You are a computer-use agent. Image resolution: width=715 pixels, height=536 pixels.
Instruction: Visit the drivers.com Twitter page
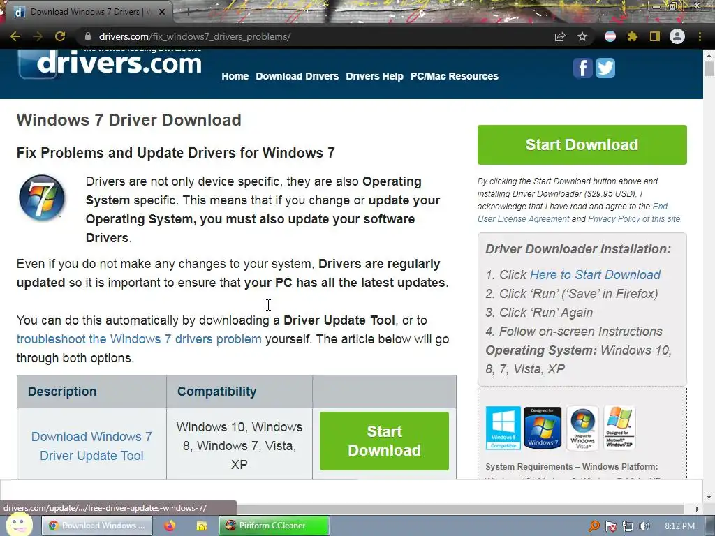click(605, 68)
